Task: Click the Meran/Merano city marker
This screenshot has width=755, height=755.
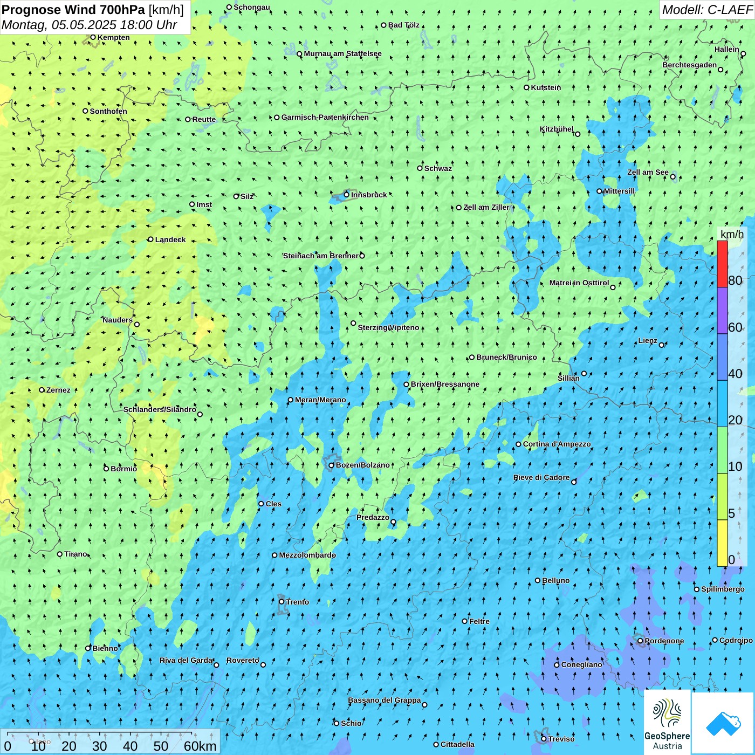Action: pyautogui.click(x=291, y=400)
